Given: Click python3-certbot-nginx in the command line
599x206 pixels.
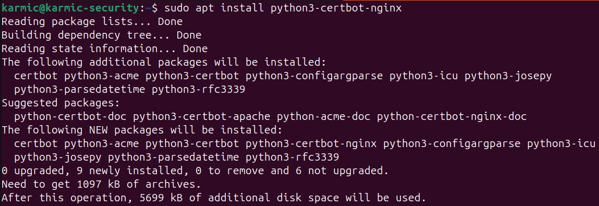Looking at the screenshot, I should pos(336,8).
